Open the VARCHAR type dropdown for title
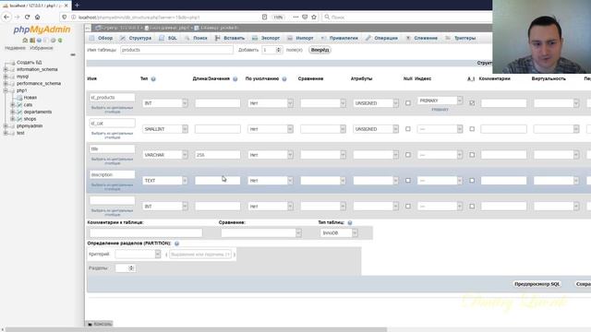This screenshot has width=591, height=332. coord(164,155)
